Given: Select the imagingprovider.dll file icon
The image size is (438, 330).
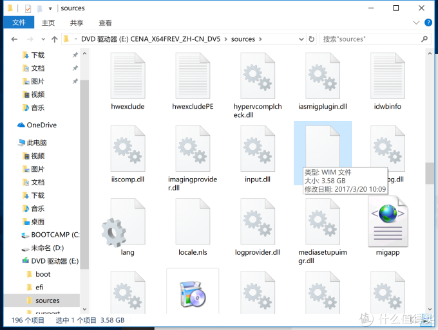Looking at the screenshot, I should [193, 149].
